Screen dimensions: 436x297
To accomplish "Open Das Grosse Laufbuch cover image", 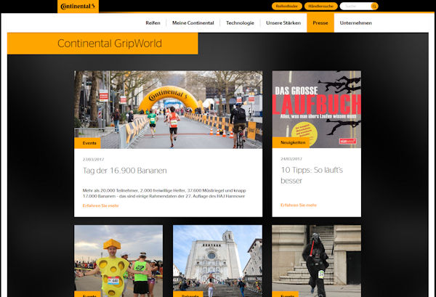I will click(x=316, y=109).
